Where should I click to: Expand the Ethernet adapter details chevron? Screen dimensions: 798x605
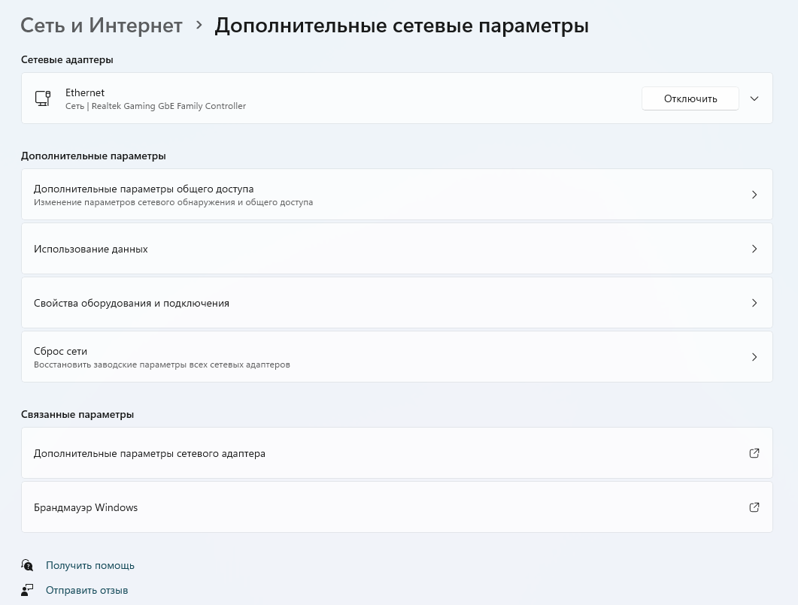tap(754, 98)
